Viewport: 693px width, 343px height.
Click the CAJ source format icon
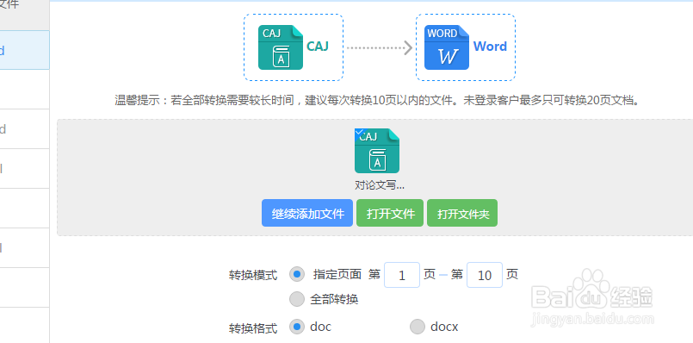point(281,47)
